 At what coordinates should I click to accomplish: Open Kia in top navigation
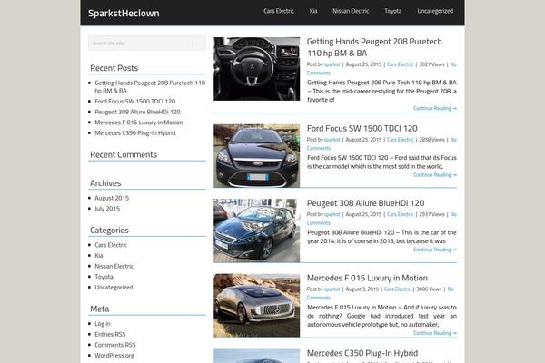coord(313,11)
